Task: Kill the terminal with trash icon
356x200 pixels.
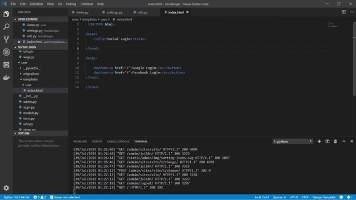Action: [335, 141]
